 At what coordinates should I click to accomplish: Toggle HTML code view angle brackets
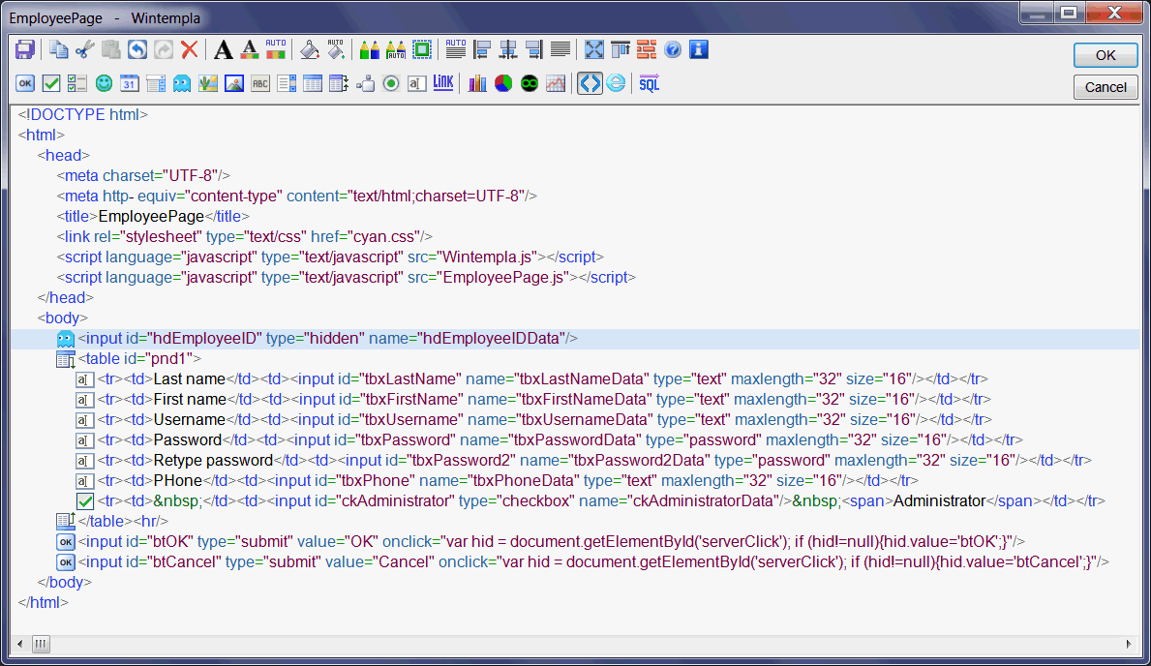pos(590,83)
